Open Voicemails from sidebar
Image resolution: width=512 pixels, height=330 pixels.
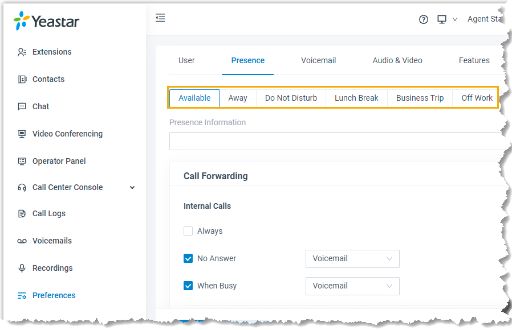tap(52, 241)
